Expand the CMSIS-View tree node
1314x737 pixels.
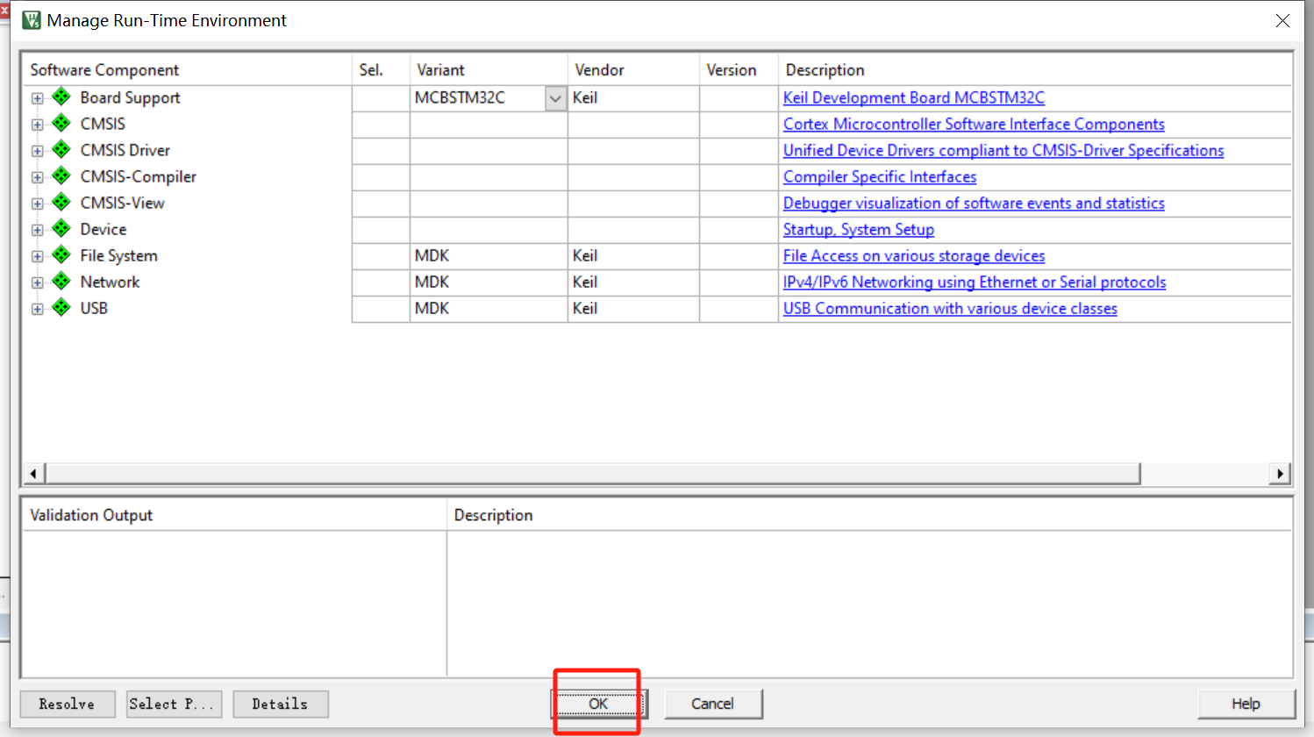(x=37, y=204)
